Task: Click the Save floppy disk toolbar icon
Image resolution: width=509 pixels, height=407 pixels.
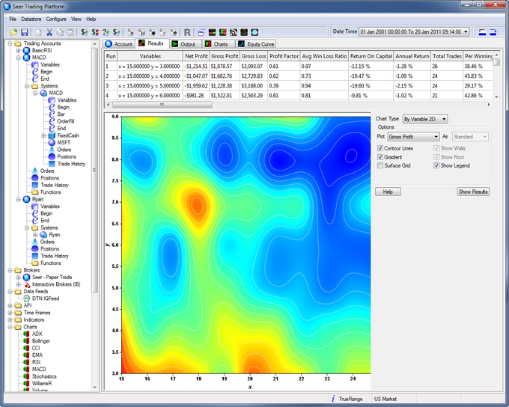Action: (x=25, y=32)
